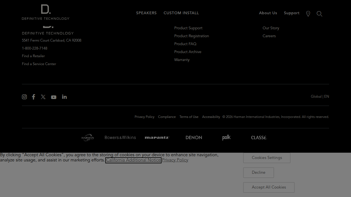This screenshot has width=351, height=197.
Task: Click the Denon brand logo
Action: (x=194, y=137)
